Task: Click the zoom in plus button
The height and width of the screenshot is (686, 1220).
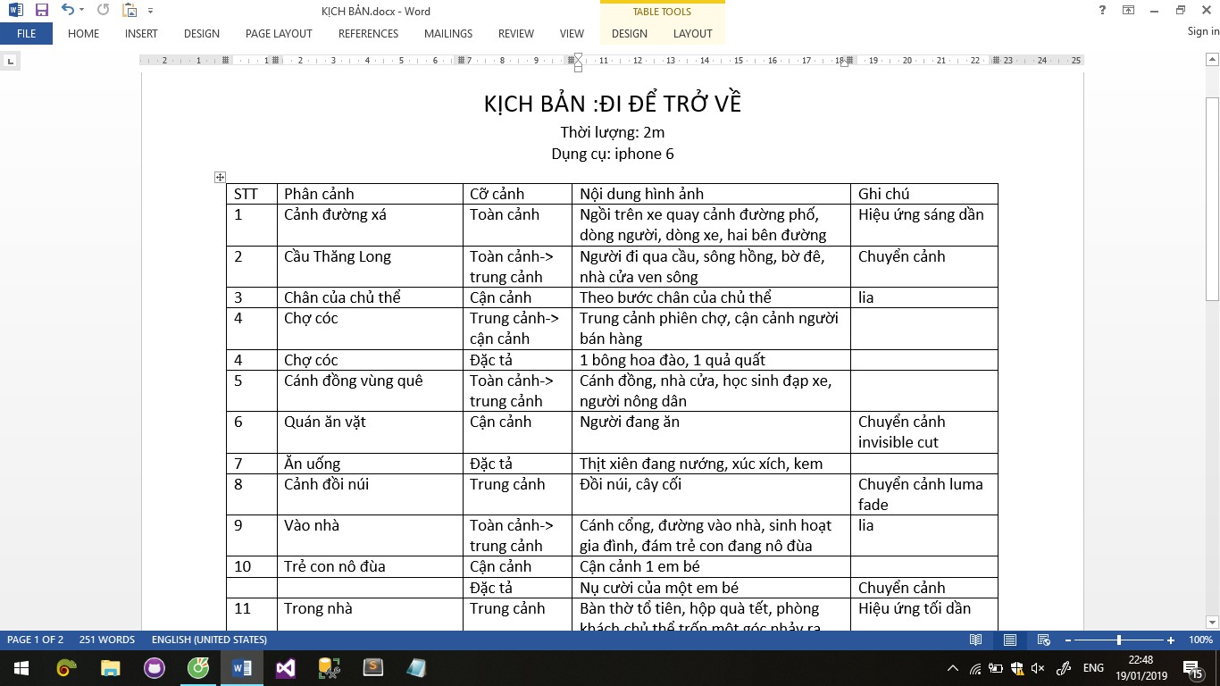Action: click(1171, 640)
